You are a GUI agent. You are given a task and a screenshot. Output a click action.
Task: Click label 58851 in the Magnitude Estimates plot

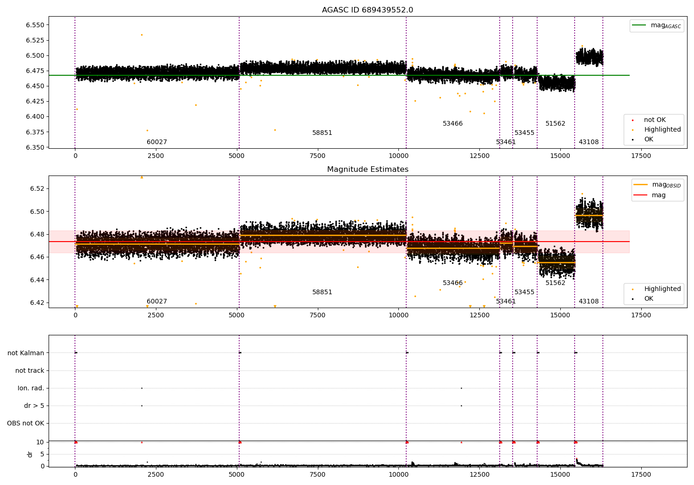[322, 292]
